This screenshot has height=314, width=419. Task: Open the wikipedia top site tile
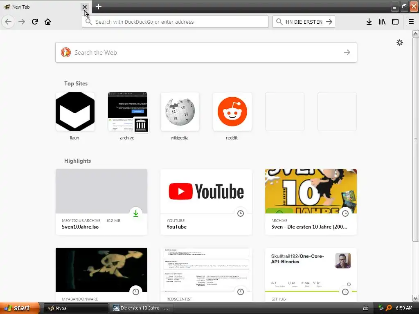180,112
